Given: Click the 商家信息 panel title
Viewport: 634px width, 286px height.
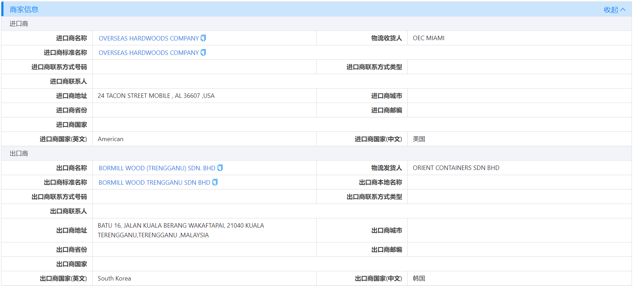Looking at the screenshot, I should pyautogui.click(x=24, y=10).
